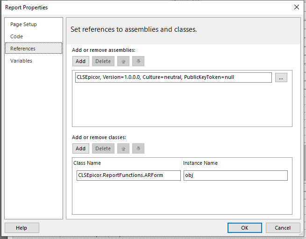Add a new assembly reference
The width and height of the screenshot is (306, 239).
pyautogui.click(x=81, y=61)
